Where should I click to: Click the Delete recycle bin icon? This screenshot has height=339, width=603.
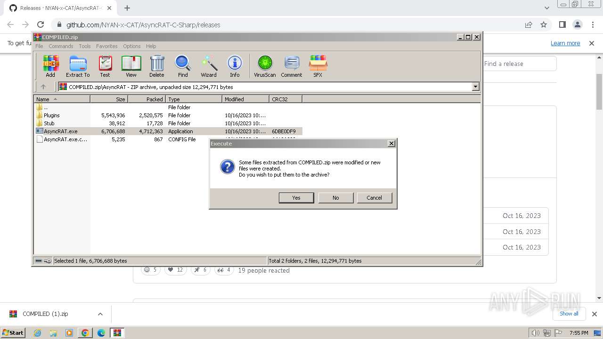coord(157,66)
